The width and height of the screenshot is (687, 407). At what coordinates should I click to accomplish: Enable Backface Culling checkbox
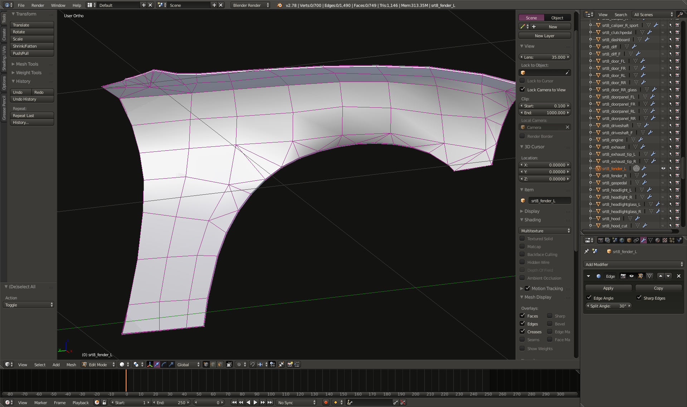tap(522, 254)
